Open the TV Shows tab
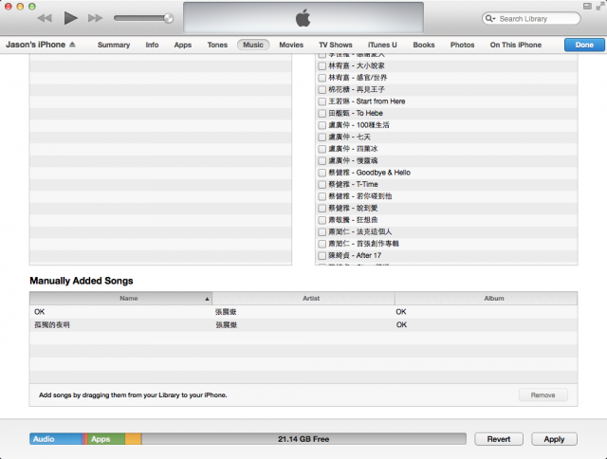This screenshot has width=607, height=459. tap(336, 45)
